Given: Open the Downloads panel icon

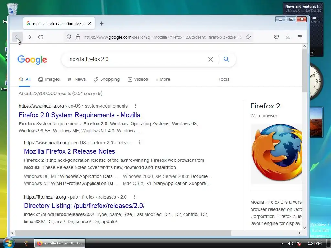Looking at the screenshot, I should coord(288,37).
